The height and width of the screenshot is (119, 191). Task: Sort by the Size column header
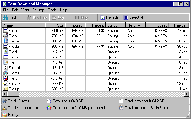click(55, 25)
